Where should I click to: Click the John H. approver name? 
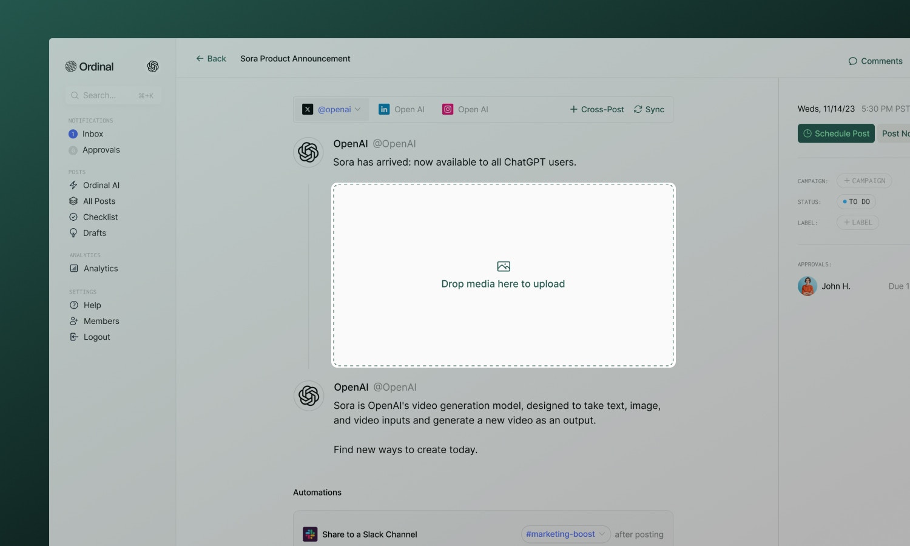tap(836, 286)
